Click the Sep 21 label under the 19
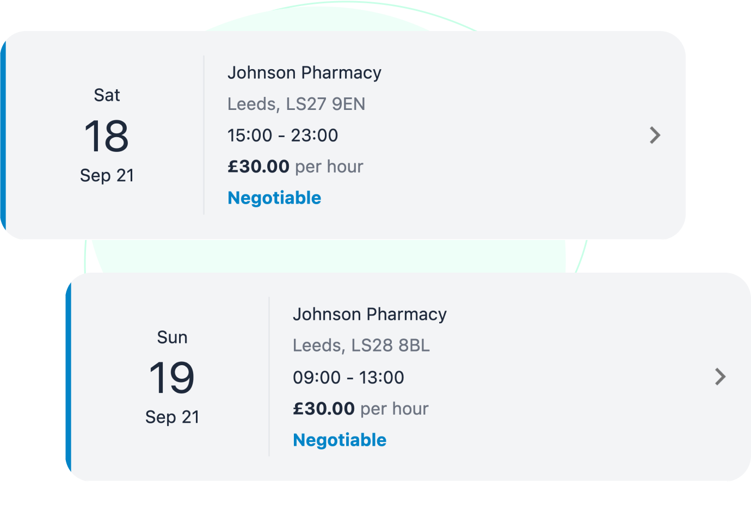The width and height of the screenshot is (751, 511). coord(172,416)
